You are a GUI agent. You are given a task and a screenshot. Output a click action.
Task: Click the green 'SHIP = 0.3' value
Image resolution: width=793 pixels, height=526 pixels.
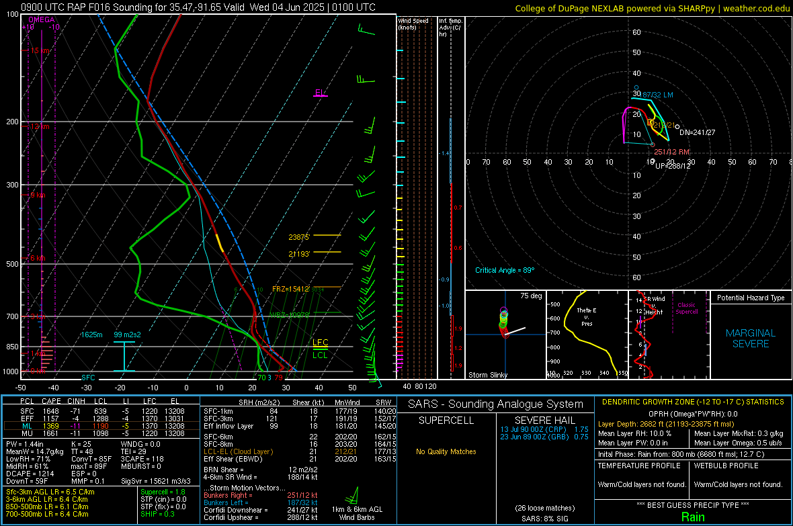(157, 514)
